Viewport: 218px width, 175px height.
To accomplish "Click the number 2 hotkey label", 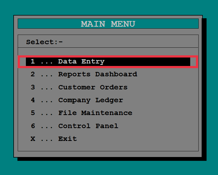I will [33, 74].
